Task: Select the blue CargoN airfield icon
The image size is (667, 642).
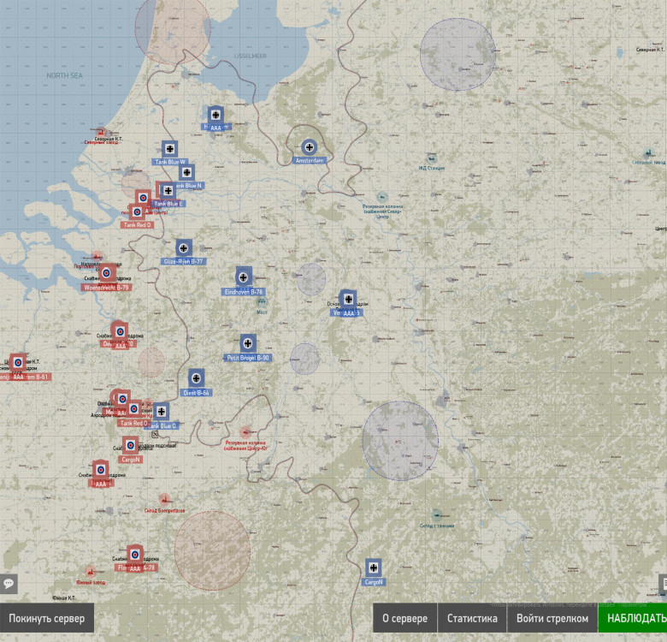Action: coord(374,568)
